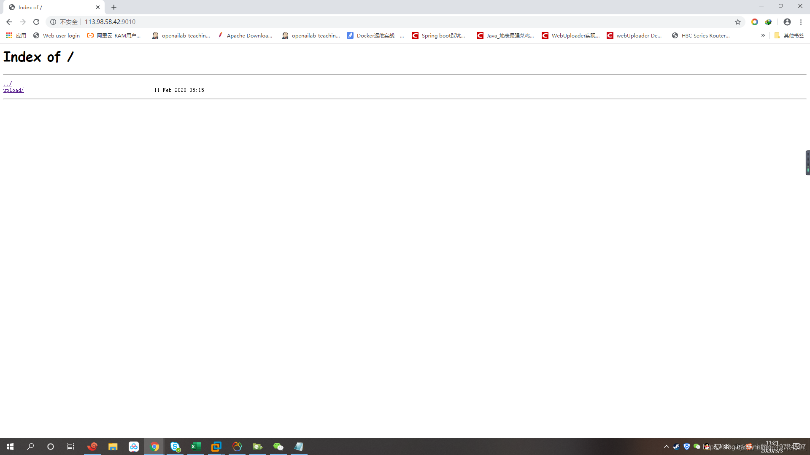
Task: Open a new browser tab
Action: click(x=114, y=7)
